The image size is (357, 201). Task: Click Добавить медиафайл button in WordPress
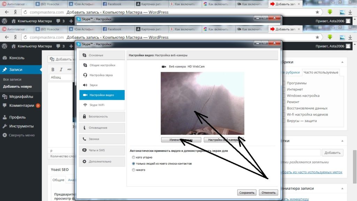(x=61, y=59)
